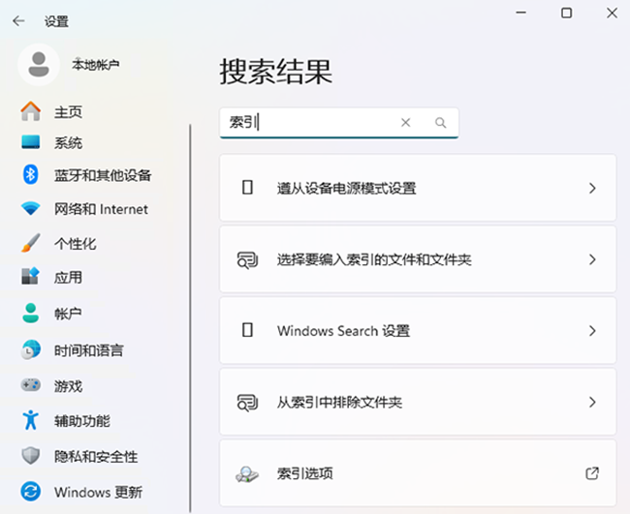Click the 本地帐户 profile avatar
Image resolution: width=630 pixels, height=514 pixels.
coord(39,65)
